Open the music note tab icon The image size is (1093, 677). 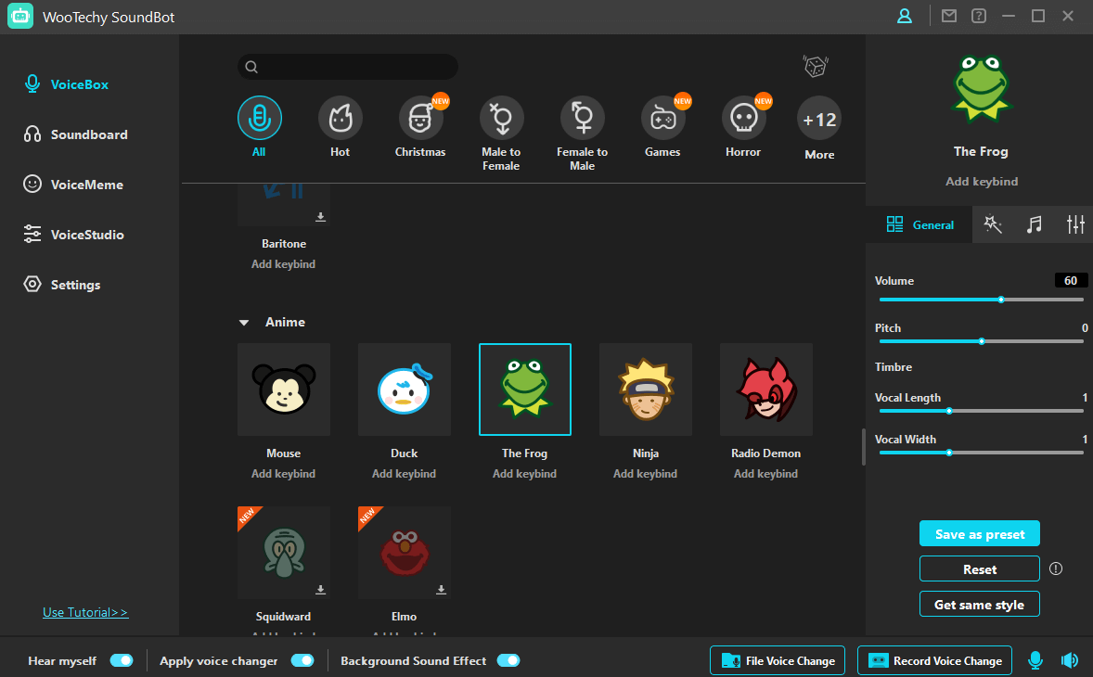[1034, 224]
